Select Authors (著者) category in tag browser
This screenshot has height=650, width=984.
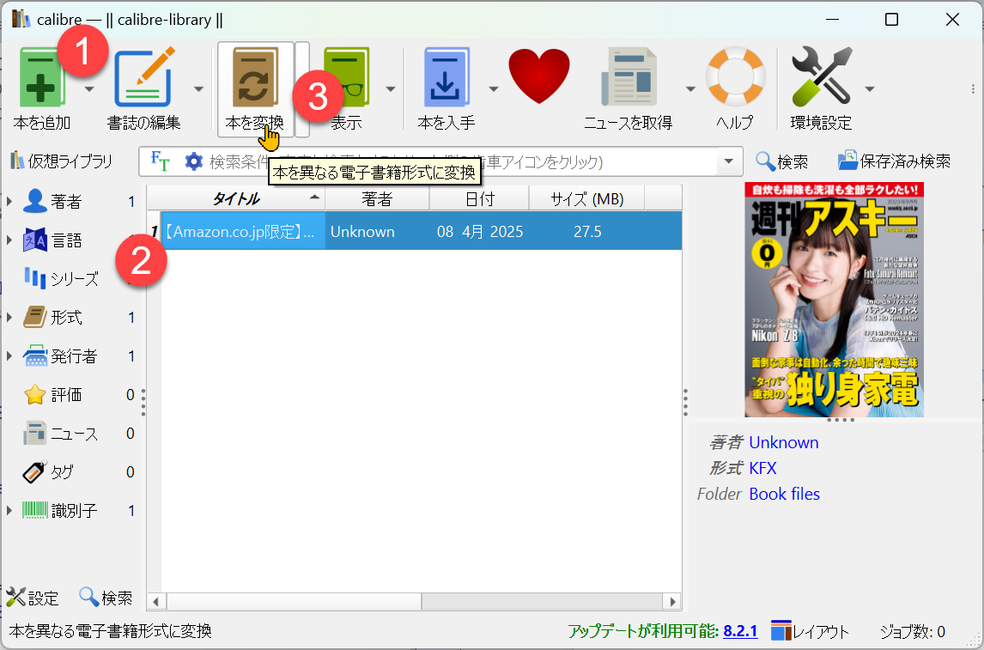click(x=66, y=202)
